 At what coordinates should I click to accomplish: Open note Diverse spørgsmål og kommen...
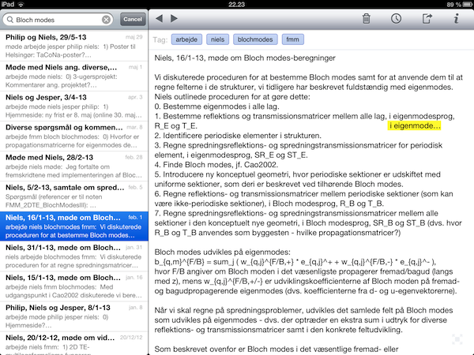coord(74,136)
